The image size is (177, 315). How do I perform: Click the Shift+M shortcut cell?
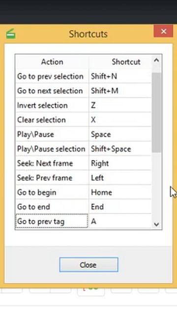pyautogui.click(x=120, y=91)
